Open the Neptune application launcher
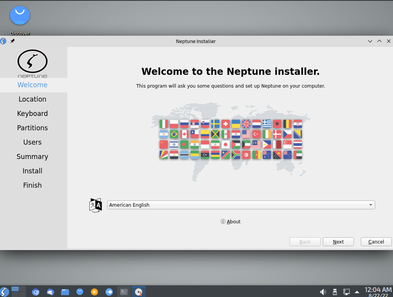The width and height of the screenshot is (393, 297). 4,292
